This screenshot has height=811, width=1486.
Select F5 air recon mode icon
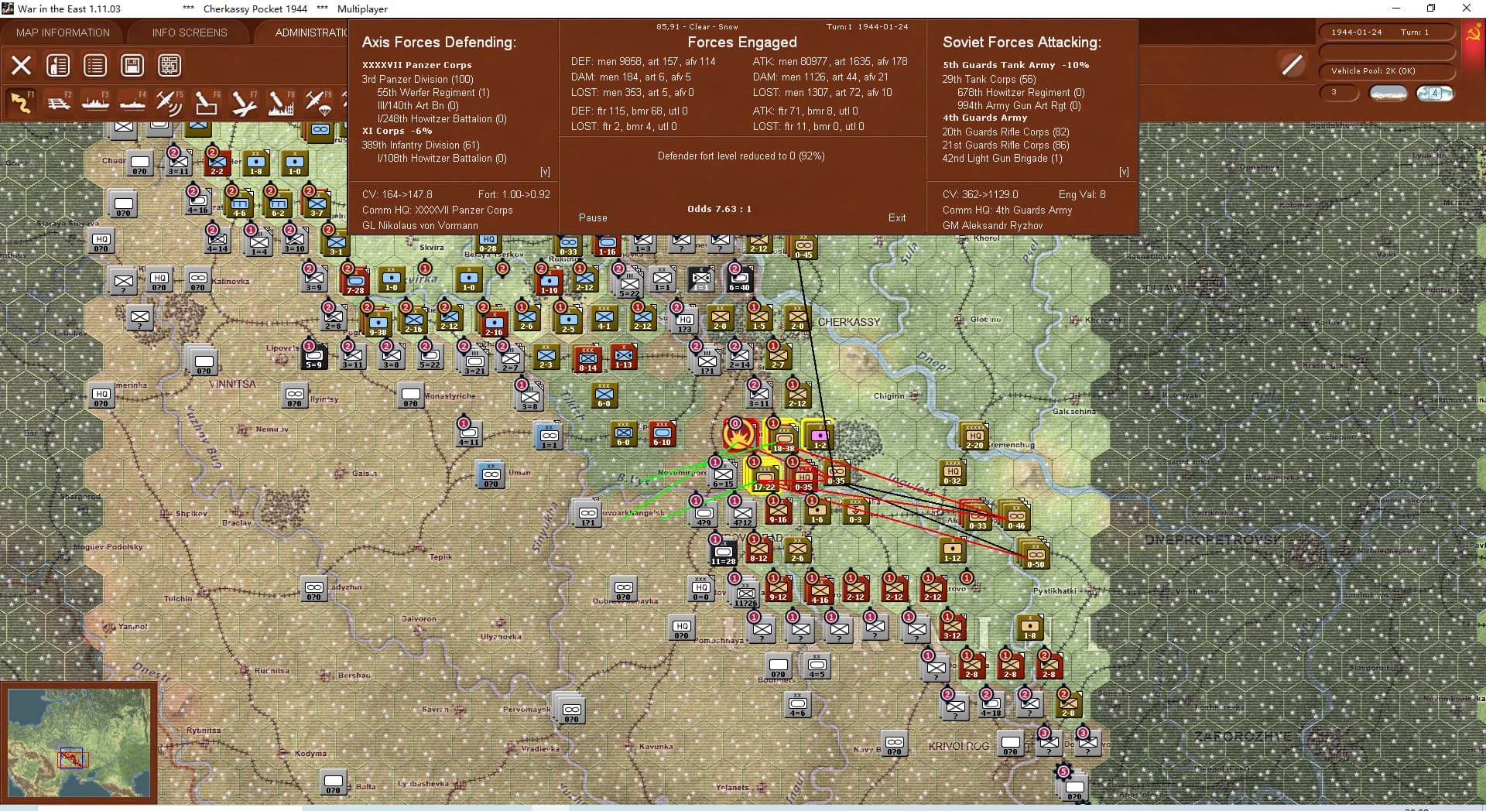(169, 102)
